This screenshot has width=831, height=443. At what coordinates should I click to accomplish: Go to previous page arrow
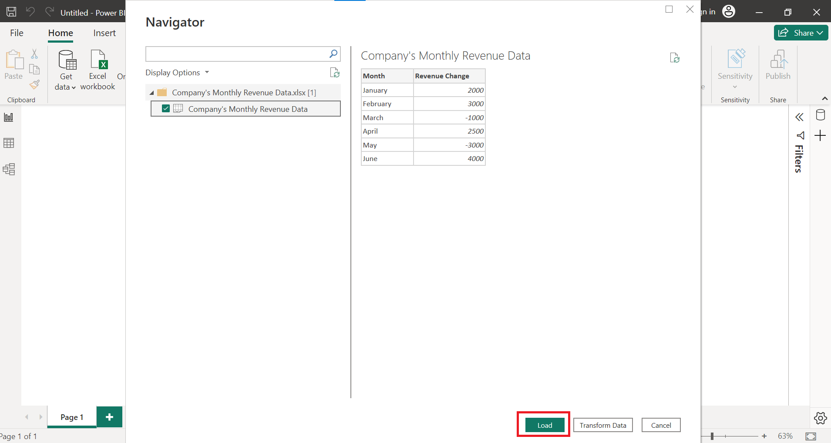(x=27, y=417)
